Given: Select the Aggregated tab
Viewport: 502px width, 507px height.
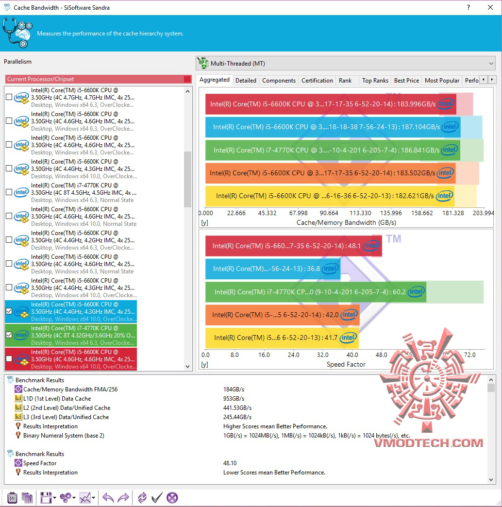Looking at the screenshot, I should pyautogui.click(x=214, y=80).
